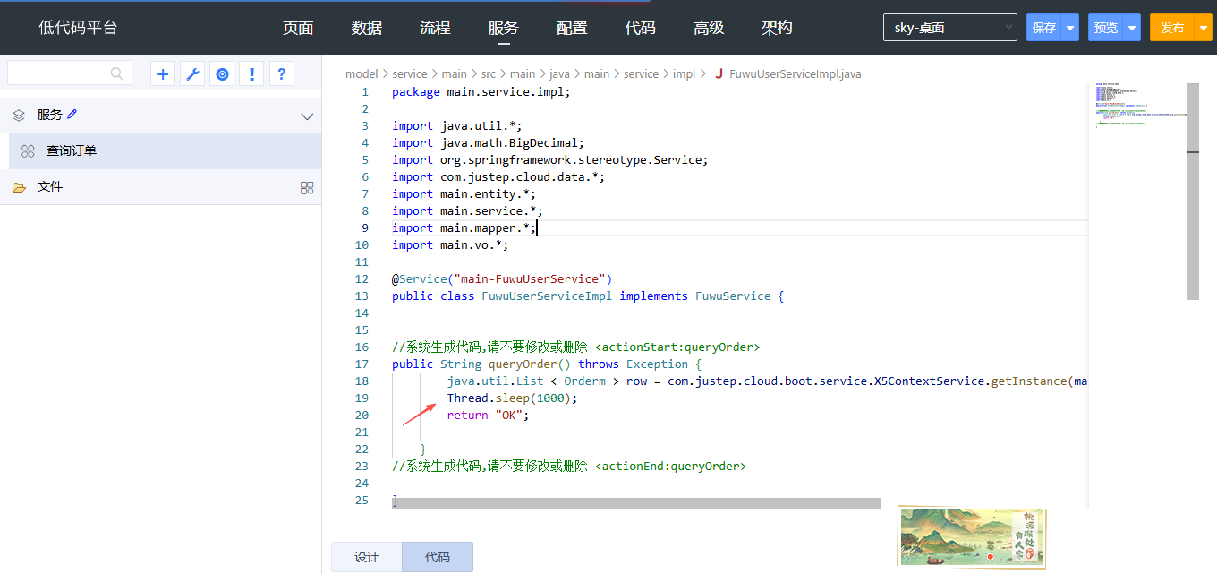Click the magnifier icon in the search box
This screenshot has width=1217, height=574.
117,74
